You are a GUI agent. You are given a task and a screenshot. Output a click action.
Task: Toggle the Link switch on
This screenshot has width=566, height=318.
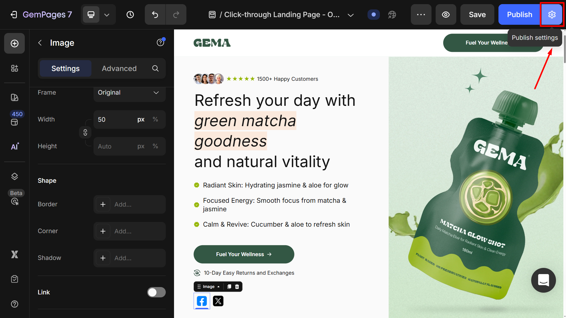point(156,292)
